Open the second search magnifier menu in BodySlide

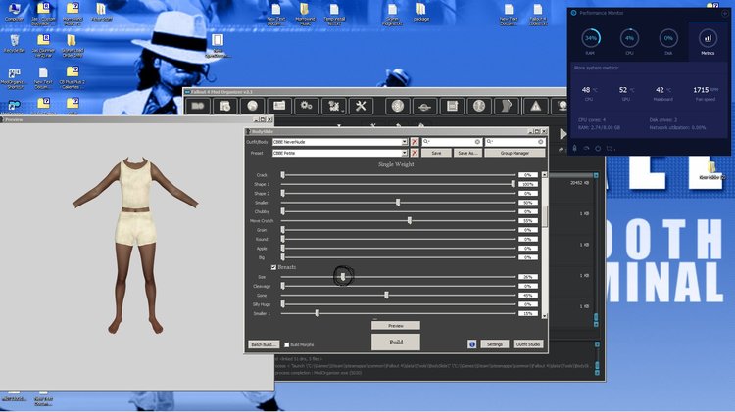(489, 141)
